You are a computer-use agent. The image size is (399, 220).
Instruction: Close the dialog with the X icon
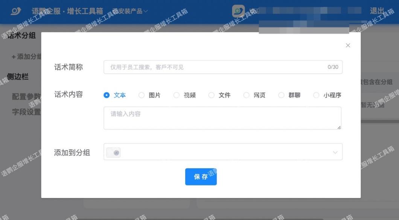348,46
